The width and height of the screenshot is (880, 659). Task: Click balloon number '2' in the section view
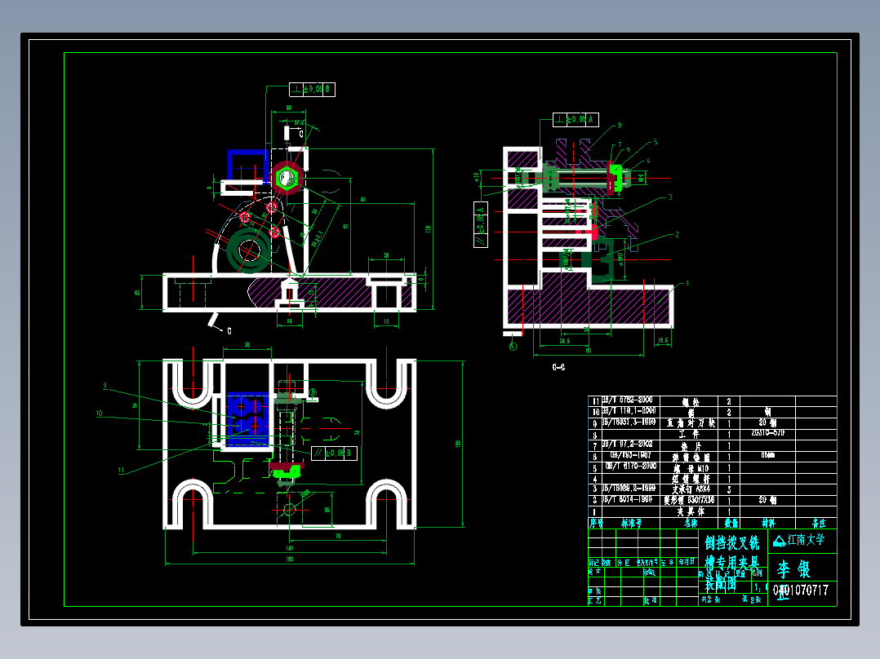(x=678, y=234)
